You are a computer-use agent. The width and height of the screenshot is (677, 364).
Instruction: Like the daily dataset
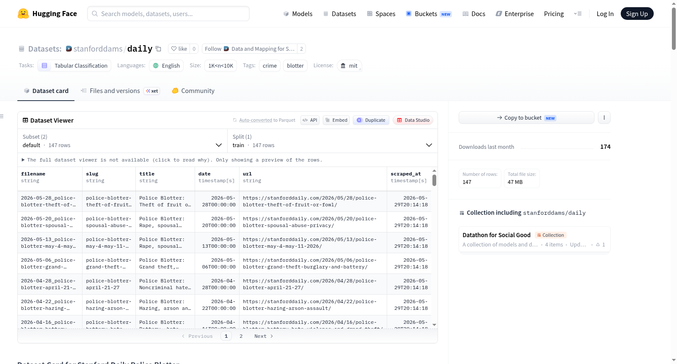pyautogui.click(x=179, y=49)
